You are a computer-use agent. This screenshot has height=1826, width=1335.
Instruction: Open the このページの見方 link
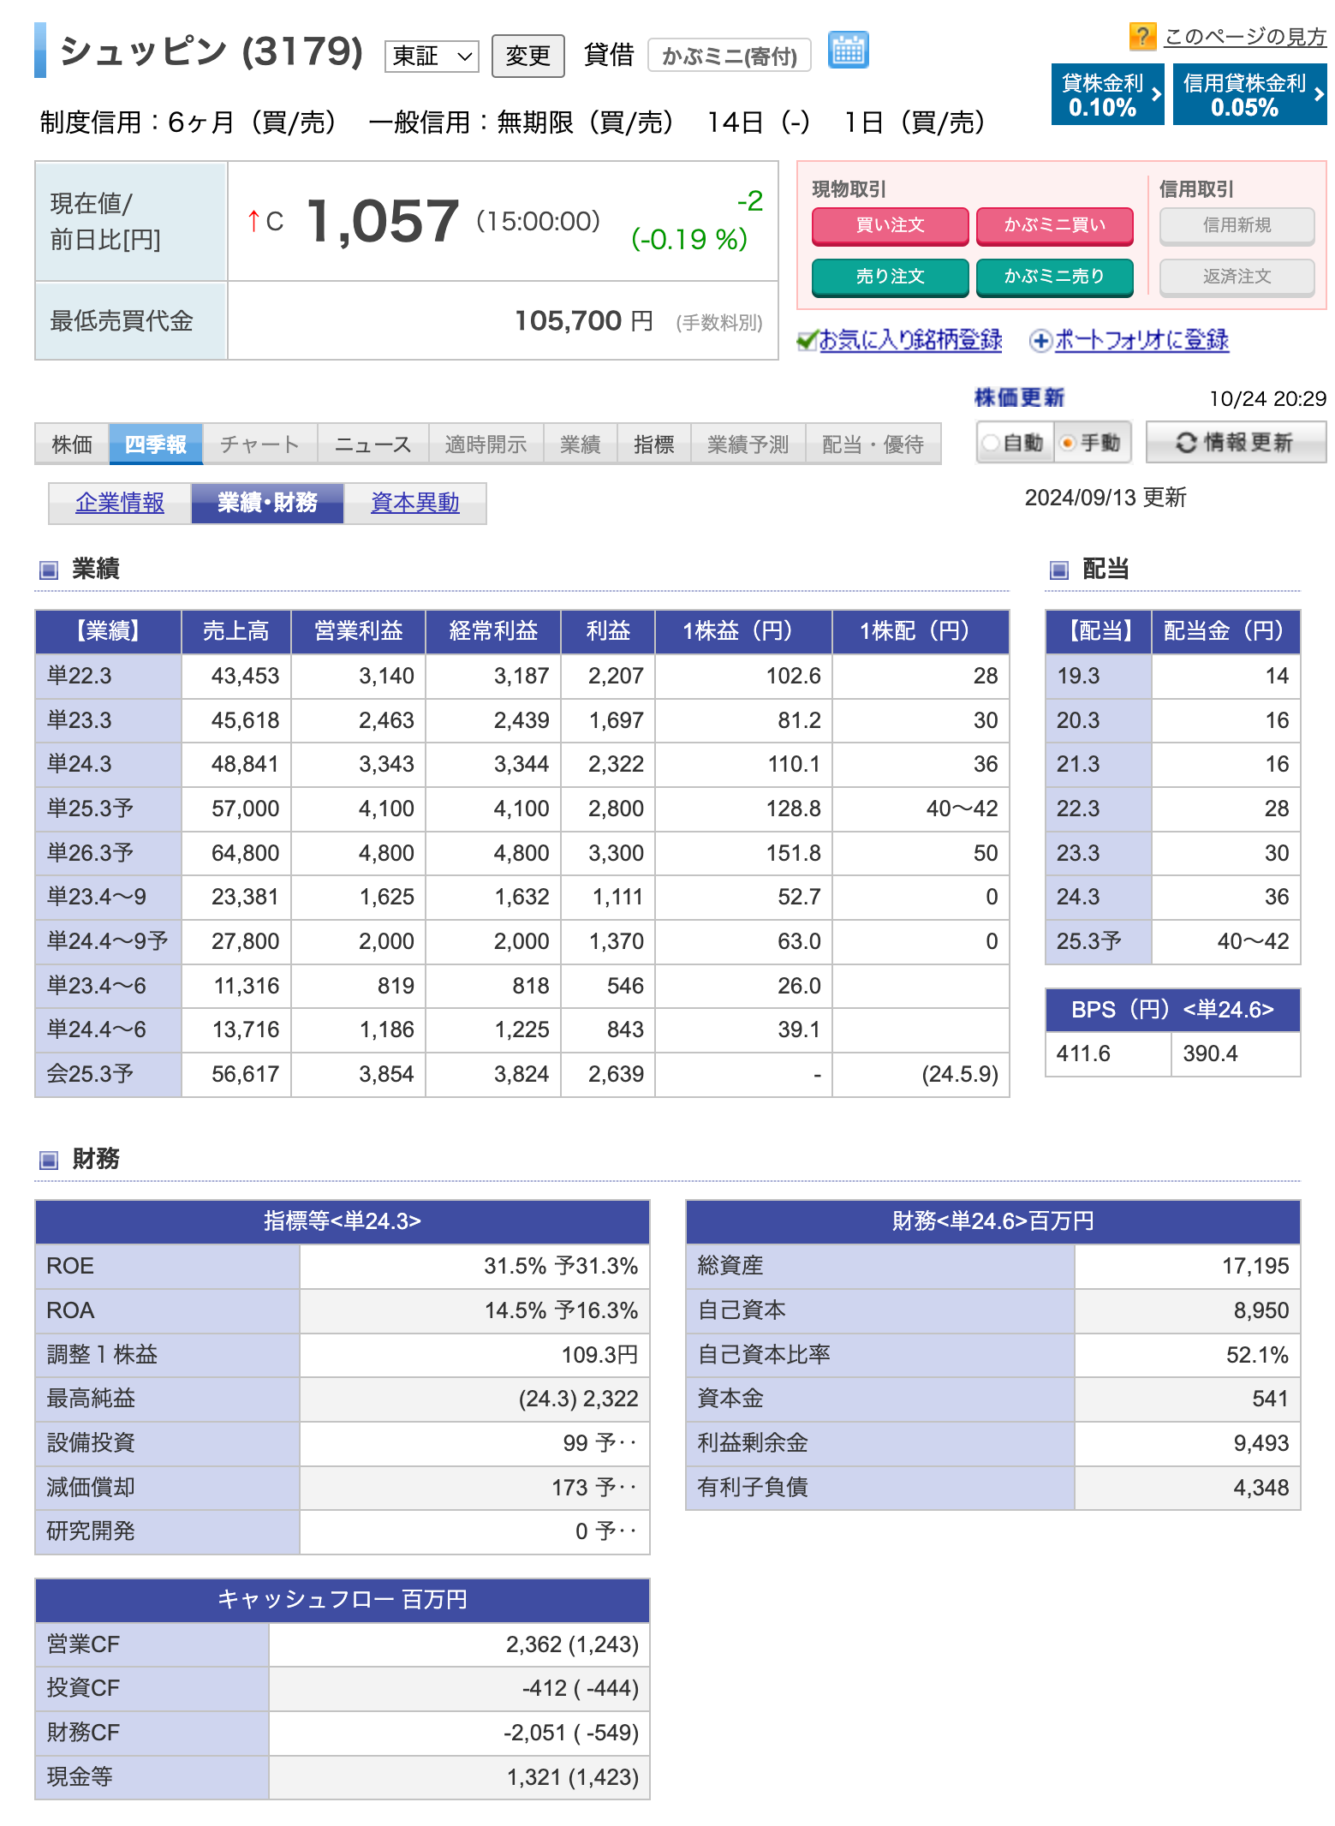pyautogui.click(x=1245, y=37)
